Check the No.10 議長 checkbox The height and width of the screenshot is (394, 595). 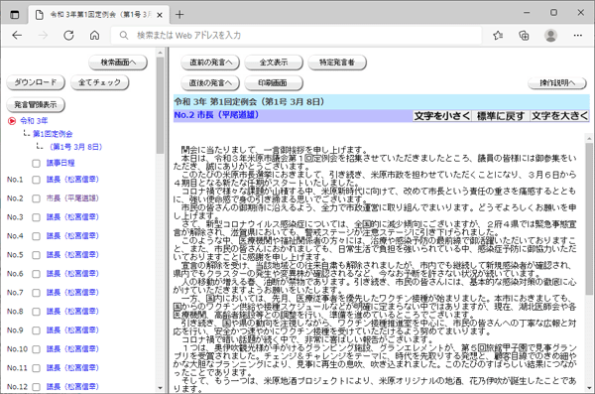coord(36,349)
